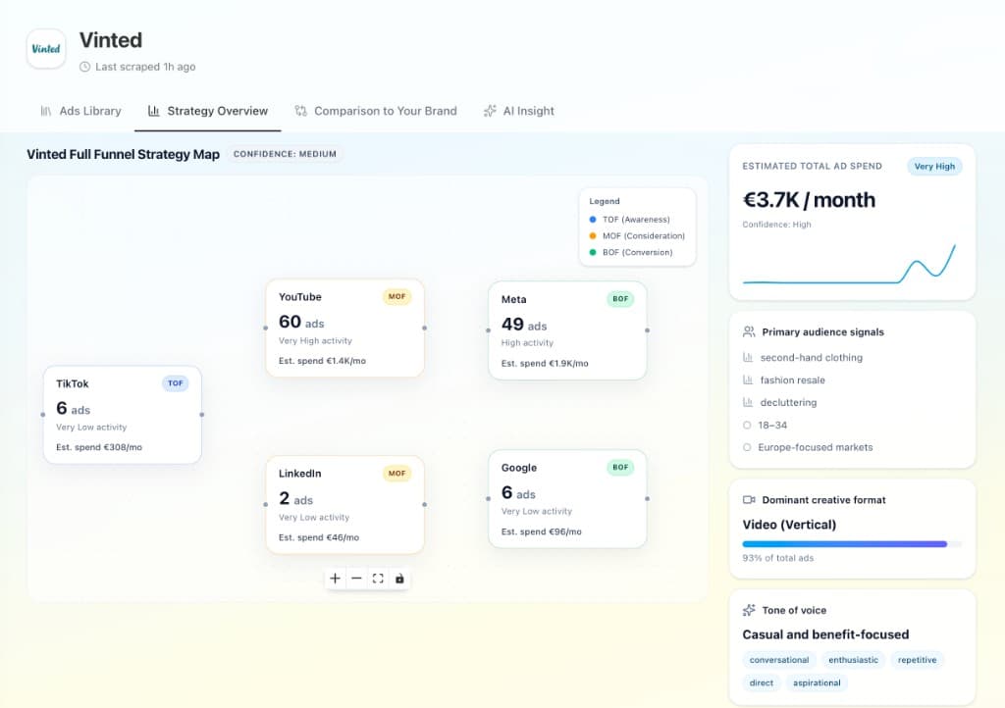
Task: Click the MOF badge on YouTube
Action: [x=397, y=296]
